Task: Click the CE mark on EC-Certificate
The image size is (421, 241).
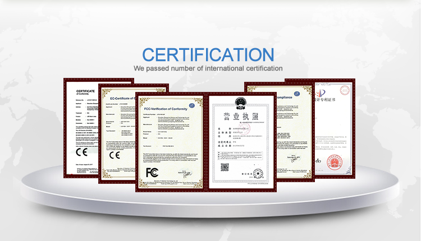Action: pyautogui.click(x=115, y=155)
